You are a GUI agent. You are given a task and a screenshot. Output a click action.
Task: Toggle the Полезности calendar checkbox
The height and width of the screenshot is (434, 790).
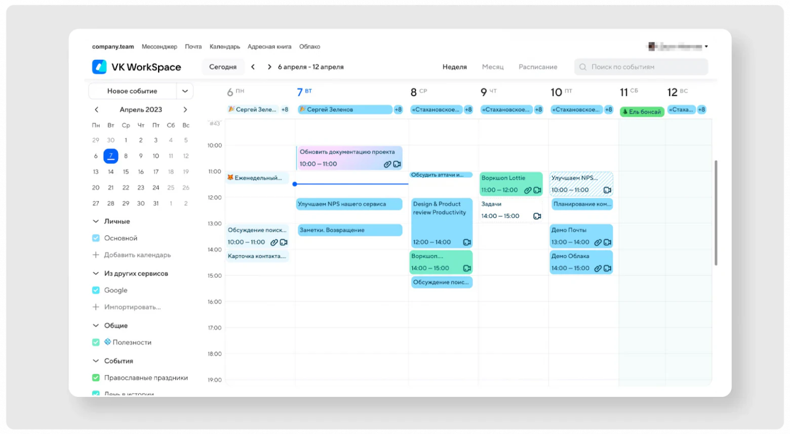point(96,342)
